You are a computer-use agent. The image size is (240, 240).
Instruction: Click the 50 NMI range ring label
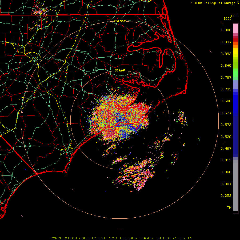click(x=120, y=71)
